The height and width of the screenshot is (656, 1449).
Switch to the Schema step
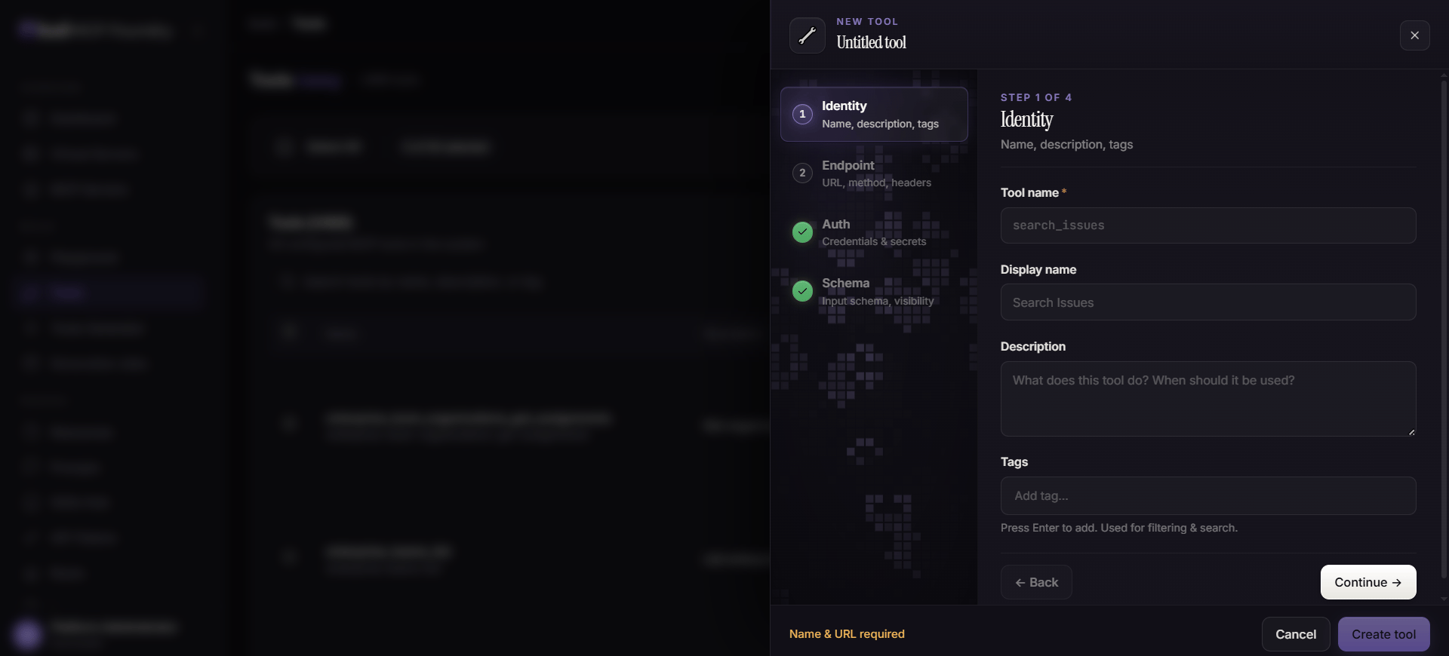(874, 291)
